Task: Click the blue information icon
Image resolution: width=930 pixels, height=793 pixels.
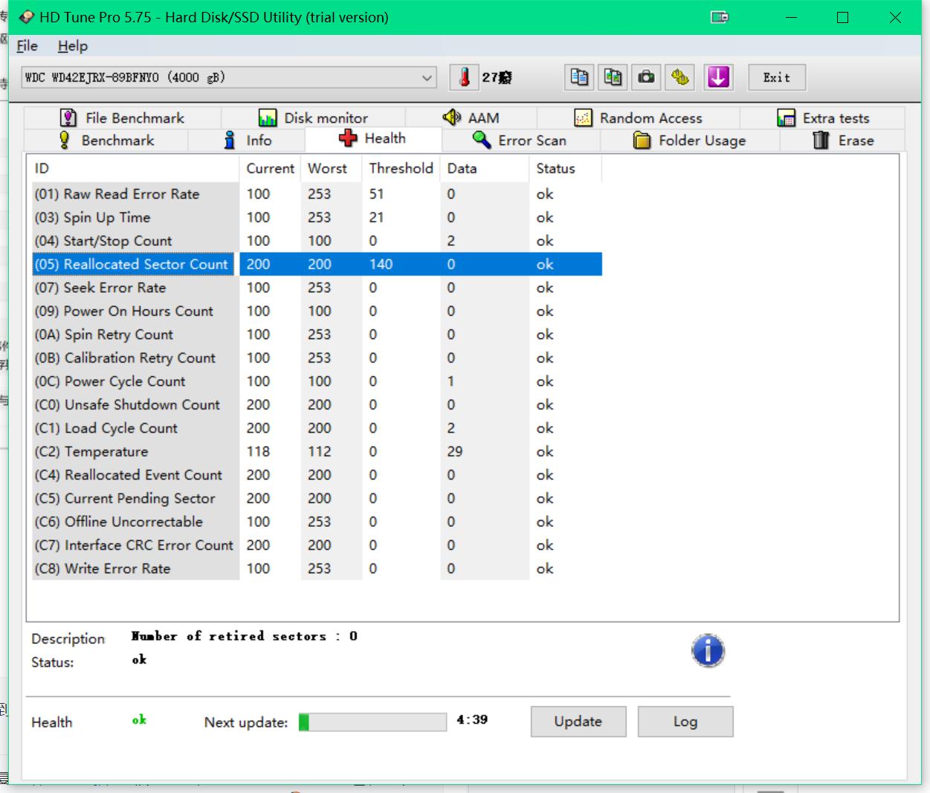Action: pos(708,651)
